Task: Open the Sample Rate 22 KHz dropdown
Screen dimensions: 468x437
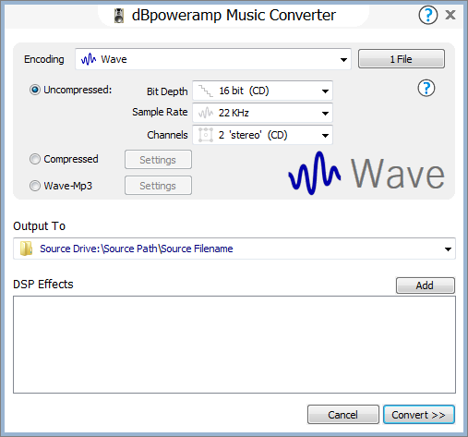Action: [262, 113]
